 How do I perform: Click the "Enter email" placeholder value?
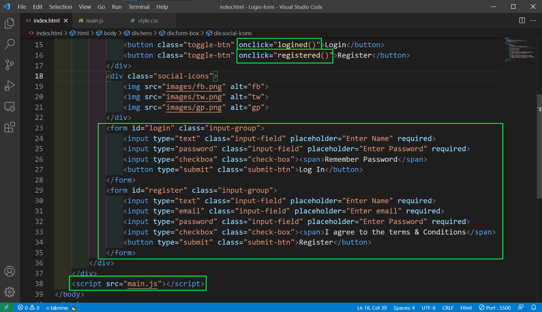[374, 211]
